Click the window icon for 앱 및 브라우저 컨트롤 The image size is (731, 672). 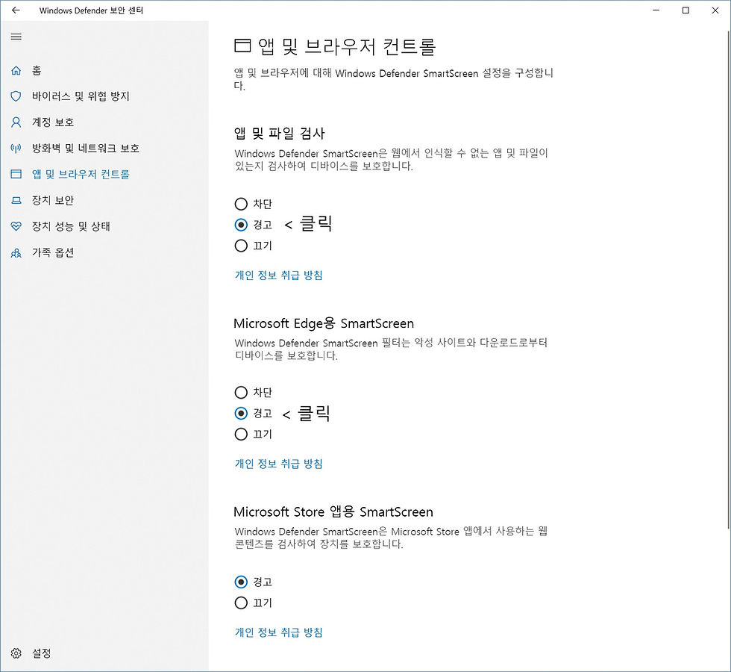point(16,174)
